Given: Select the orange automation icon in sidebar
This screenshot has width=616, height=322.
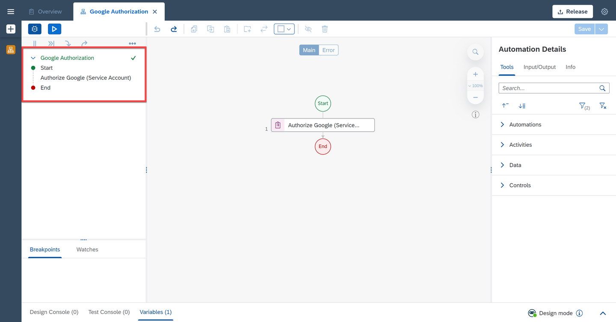Looking at the screenshot, I should click(x=11, y=50).
